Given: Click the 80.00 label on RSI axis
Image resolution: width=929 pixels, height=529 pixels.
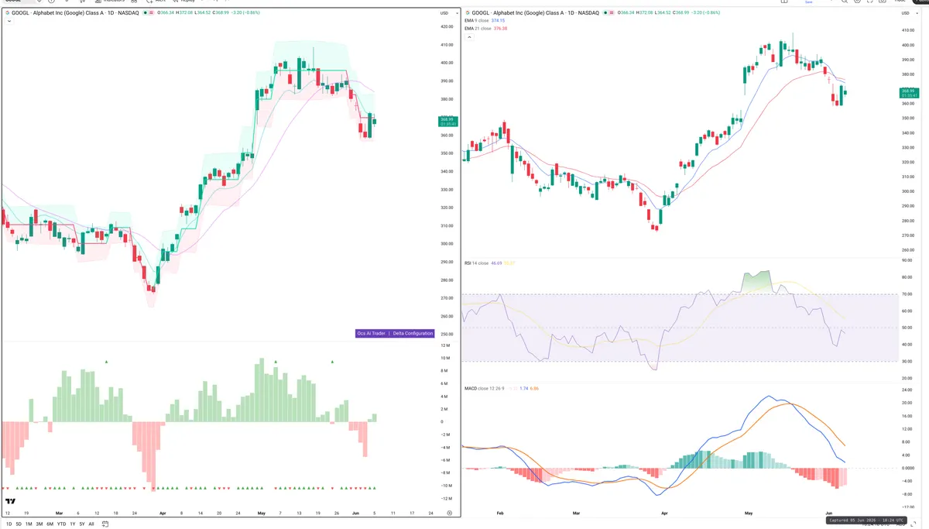Looking at the screenshot, I should point(906,277).
